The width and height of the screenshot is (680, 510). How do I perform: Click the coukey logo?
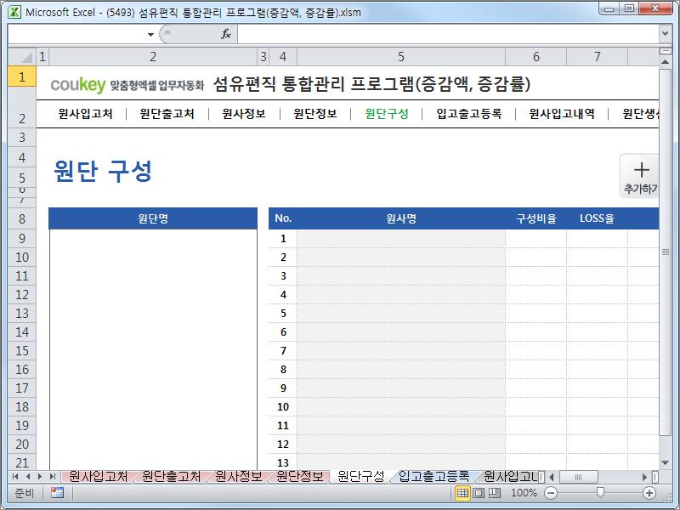pos(78,84)
